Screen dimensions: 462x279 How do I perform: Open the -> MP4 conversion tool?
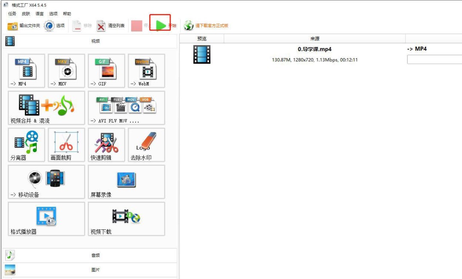26,71
